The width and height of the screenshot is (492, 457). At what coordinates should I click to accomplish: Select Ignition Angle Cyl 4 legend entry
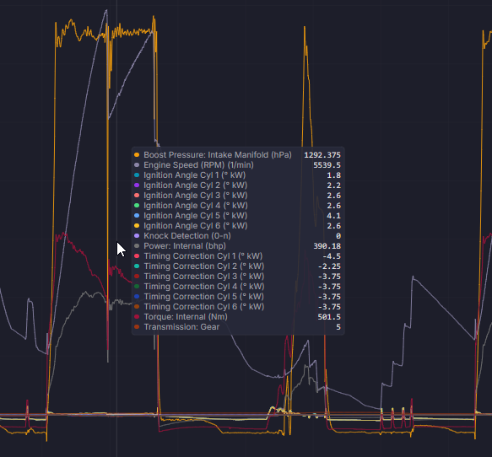196,205
